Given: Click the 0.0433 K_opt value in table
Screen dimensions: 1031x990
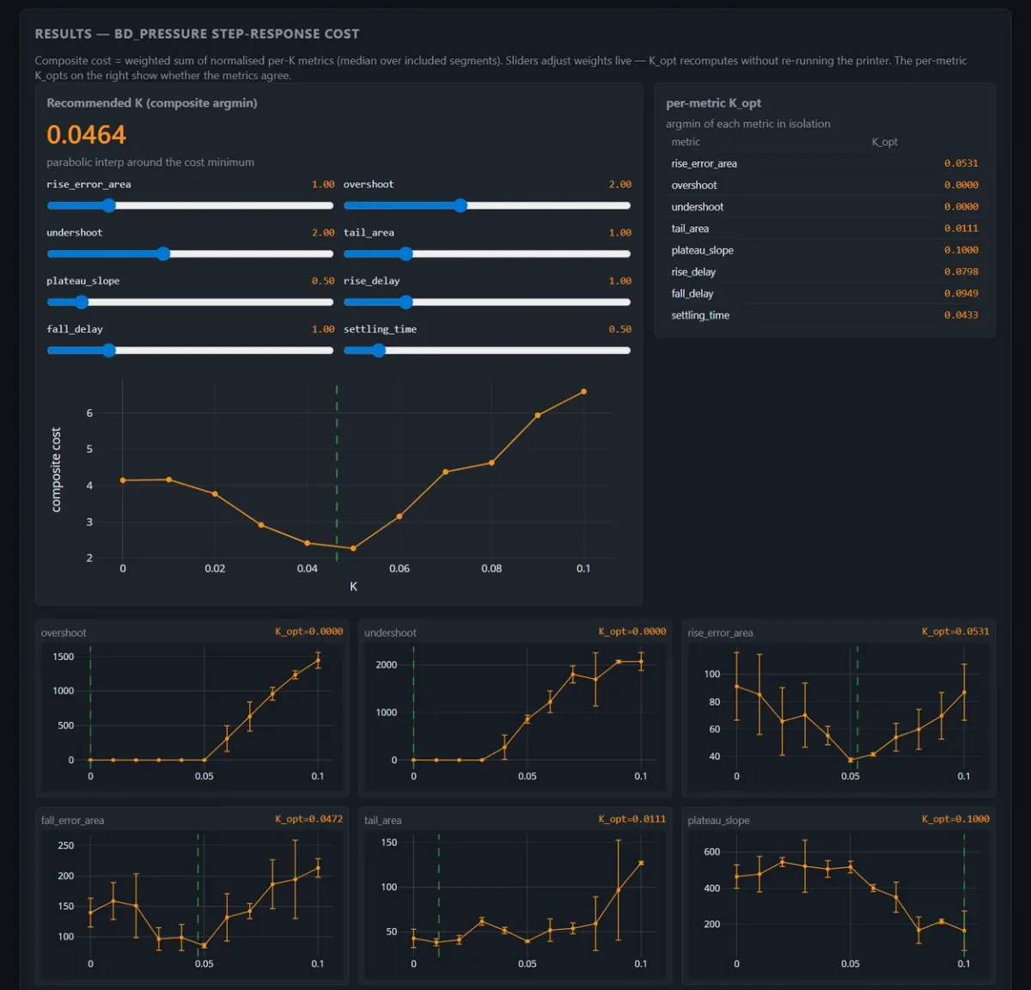Looking at the screenshot, I should point(961,315).
